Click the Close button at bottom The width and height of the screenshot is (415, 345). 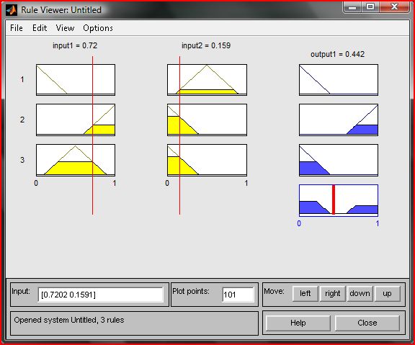pos(367,323)
